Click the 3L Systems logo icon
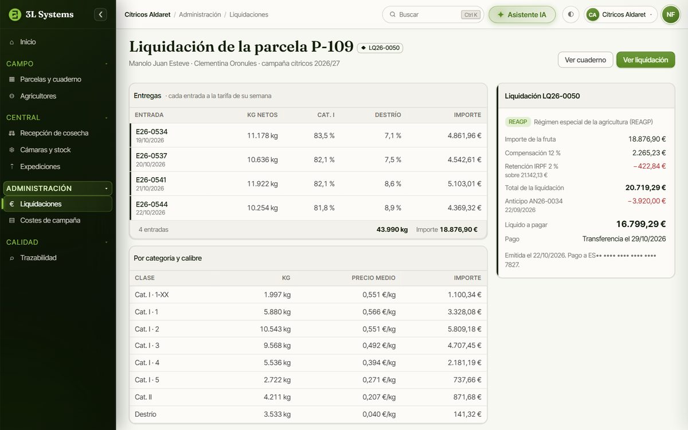This screenshot has width=688, height=430. tap(15, 14)
